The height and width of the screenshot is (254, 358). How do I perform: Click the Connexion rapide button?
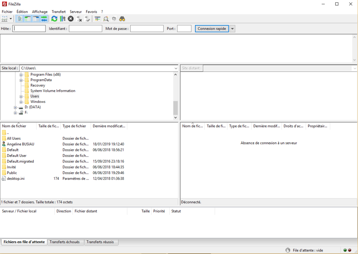(x=212, y=29)
